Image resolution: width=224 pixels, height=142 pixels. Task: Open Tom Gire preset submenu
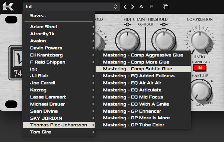pyautogui.click(x=59, y=132)
